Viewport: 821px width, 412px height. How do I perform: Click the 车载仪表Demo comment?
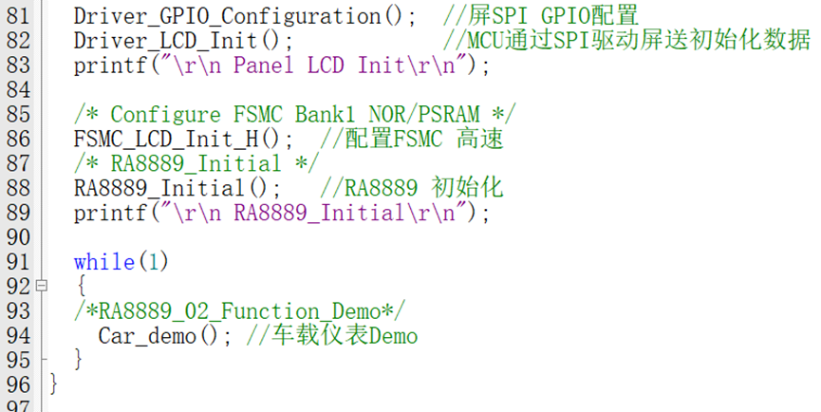(332, 336)
